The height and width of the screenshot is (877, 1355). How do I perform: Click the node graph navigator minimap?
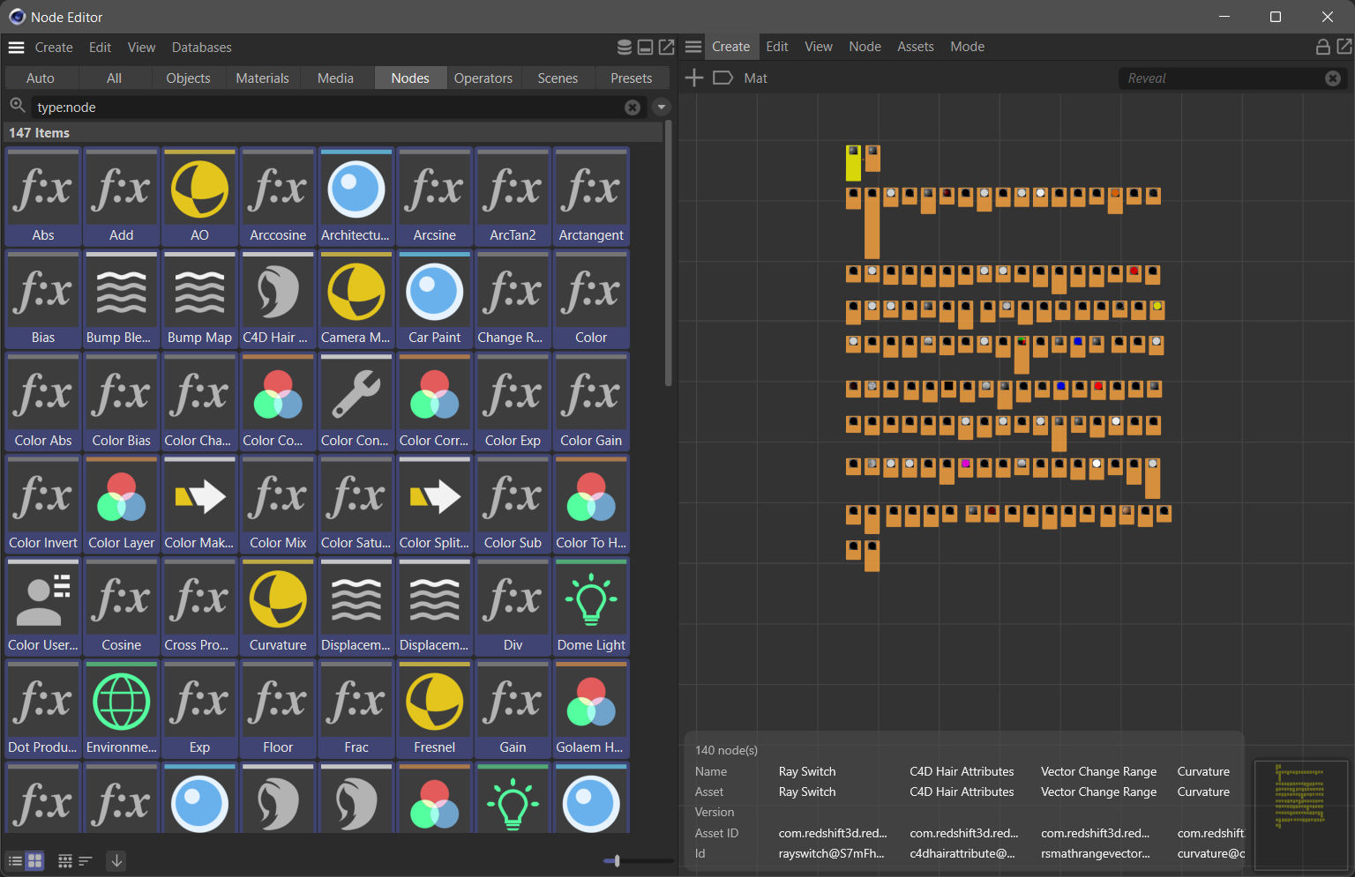[x=1300, y=814]
